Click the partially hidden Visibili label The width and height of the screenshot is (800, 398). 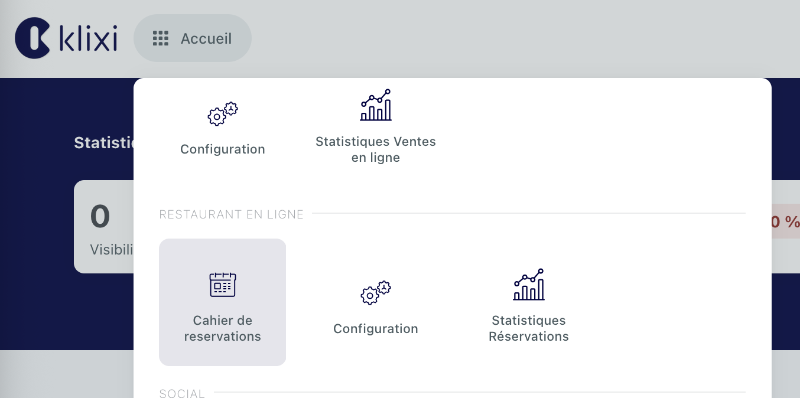pos(111,250)
